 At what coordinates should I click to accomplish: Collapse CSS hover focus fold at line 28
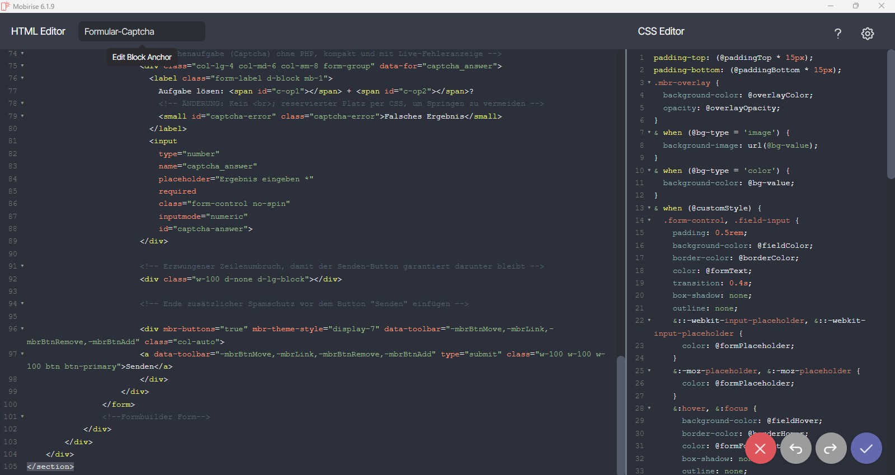click(x=649, y=408)
